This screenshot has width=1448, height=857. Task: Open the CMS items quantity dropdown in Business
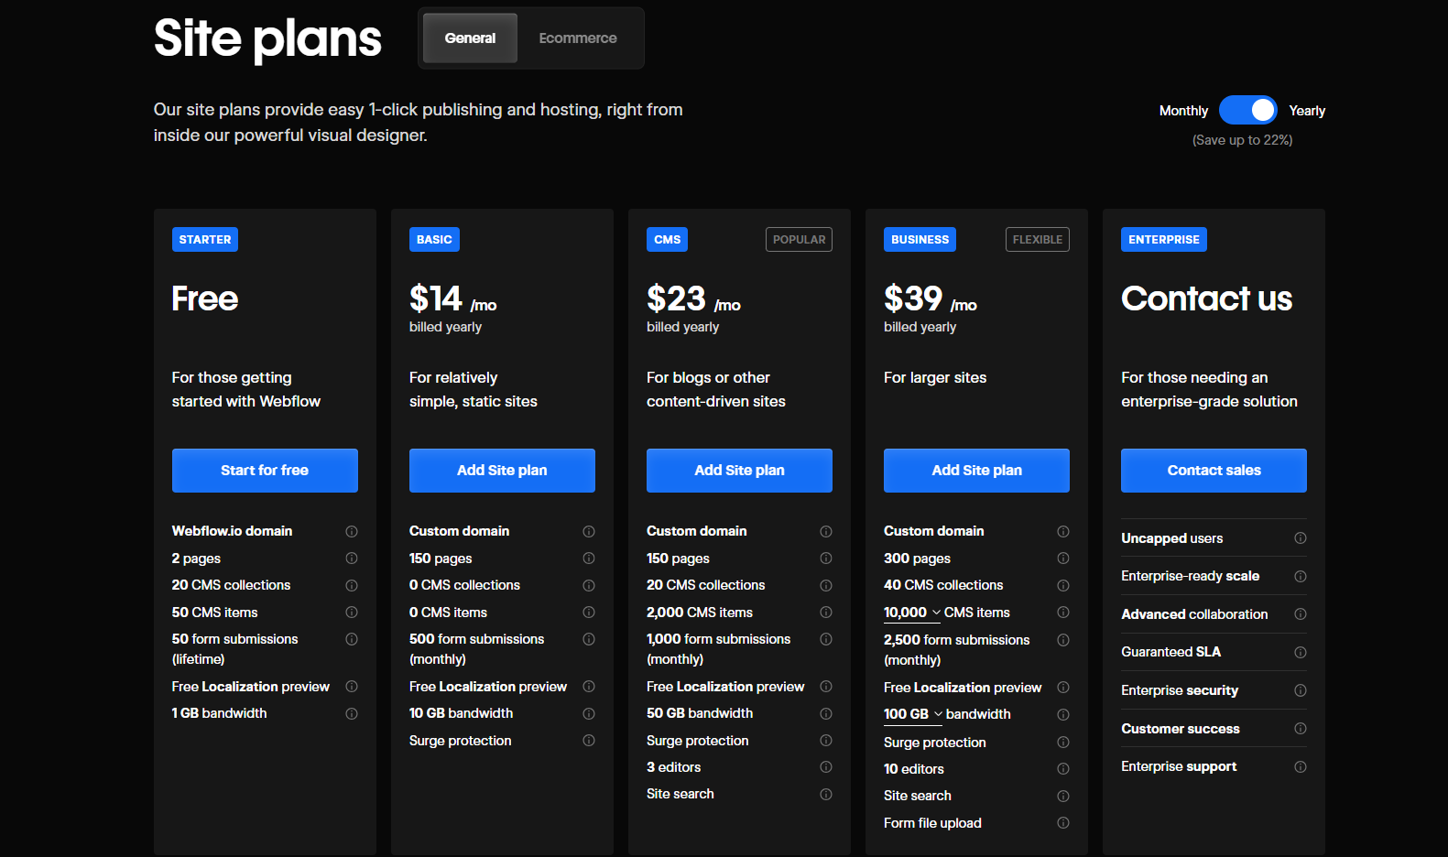(x=913, y=613)
